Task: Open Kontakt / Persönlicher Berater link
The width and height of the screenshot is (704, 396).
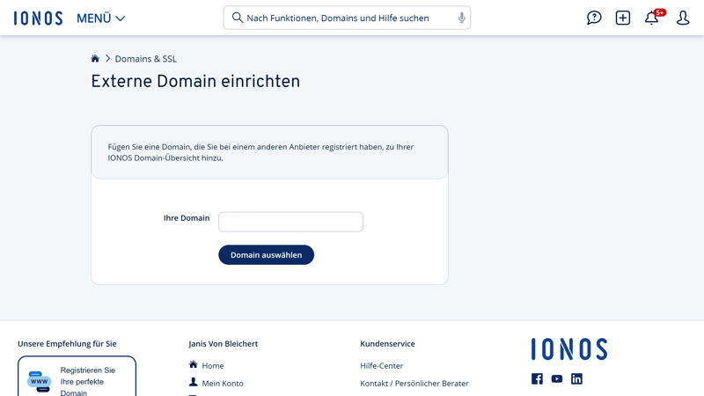Action: pyautogui.click(x=414, y=384)
